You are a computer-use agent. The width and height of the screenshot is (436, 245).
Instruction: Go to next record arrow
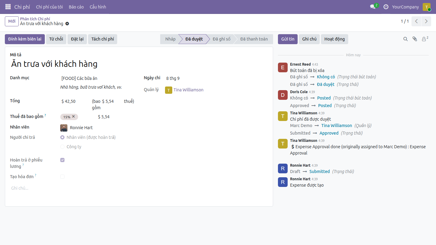tap(426, 21)
